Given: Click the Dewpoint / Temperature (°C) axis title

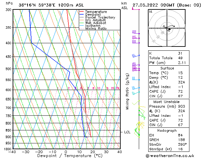Looking at the screenshot, I should pyautogui.click(x=70, y=156).
